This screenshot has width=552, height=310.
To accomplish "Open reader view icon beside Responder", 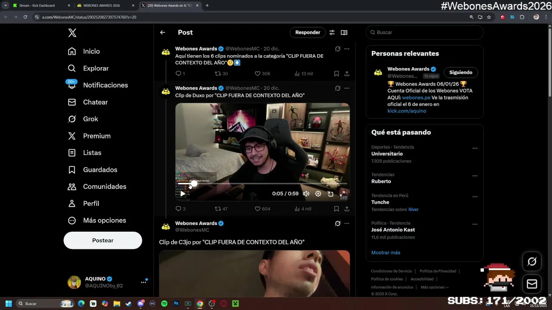I will point(344,32).
